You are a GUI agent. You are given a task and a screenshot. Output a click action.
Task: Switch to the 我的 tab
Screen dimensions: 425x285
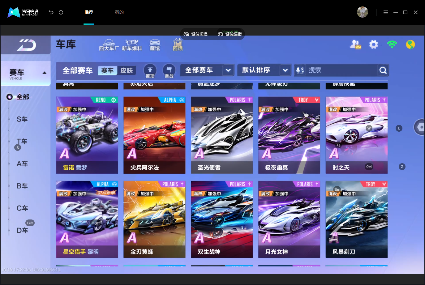tap(119, 12)
